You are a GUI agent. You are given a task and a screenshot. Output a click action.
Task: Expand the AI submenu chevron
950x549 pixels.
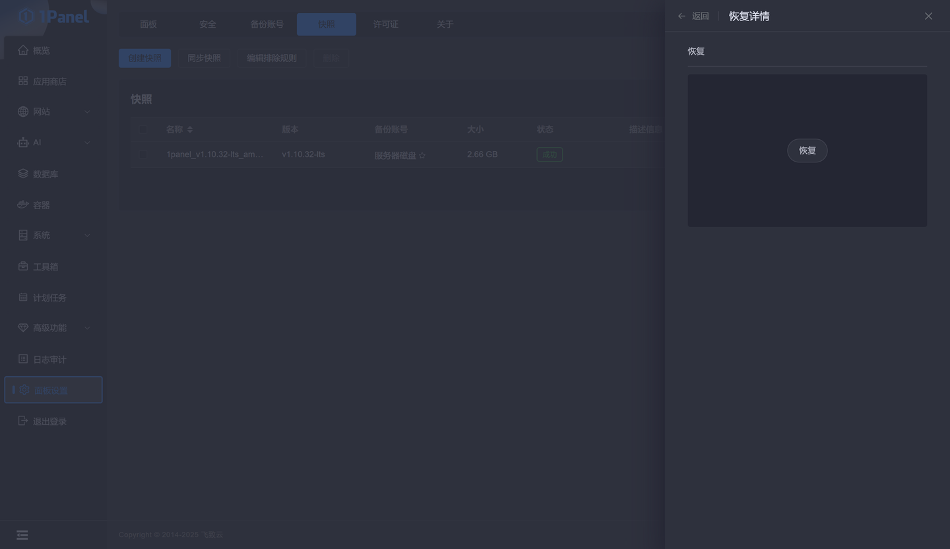87,143
